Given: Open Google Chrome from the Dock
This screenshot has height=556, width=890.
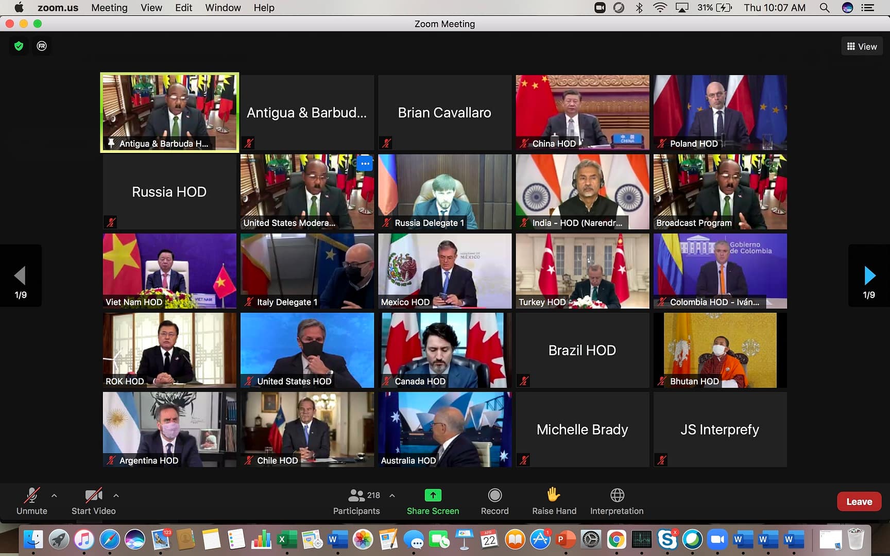Looking at the screenshot, I should 616,540.
